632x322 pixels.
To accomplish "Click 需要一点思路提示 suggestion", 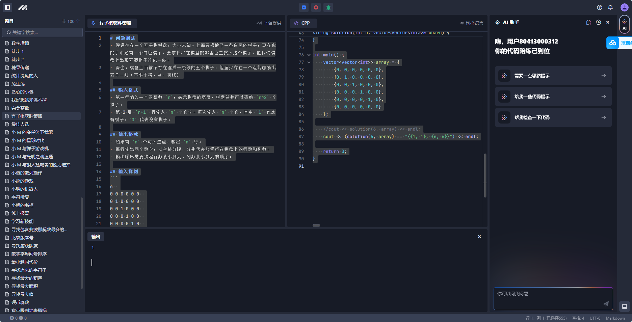I will pyautogui.click(x=553, y=76).
